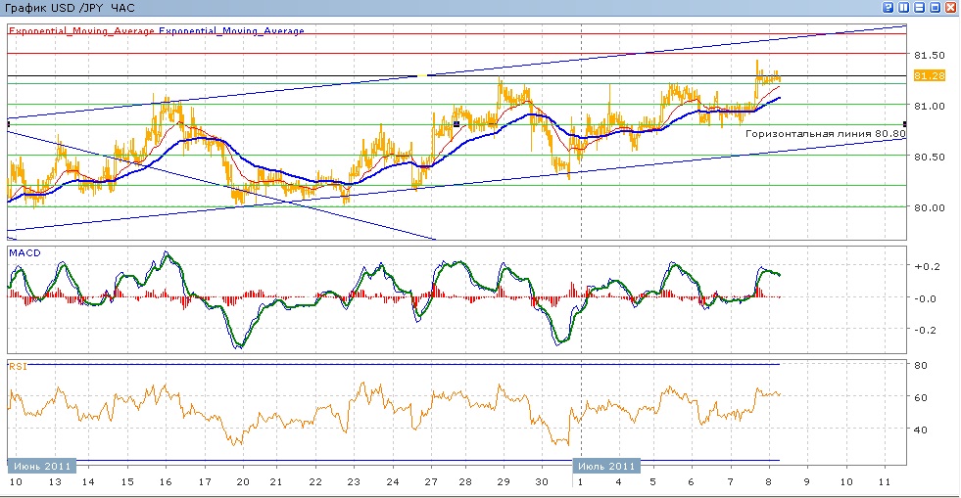
Task: Select the MACD indicator label
Action: (24, 253)
